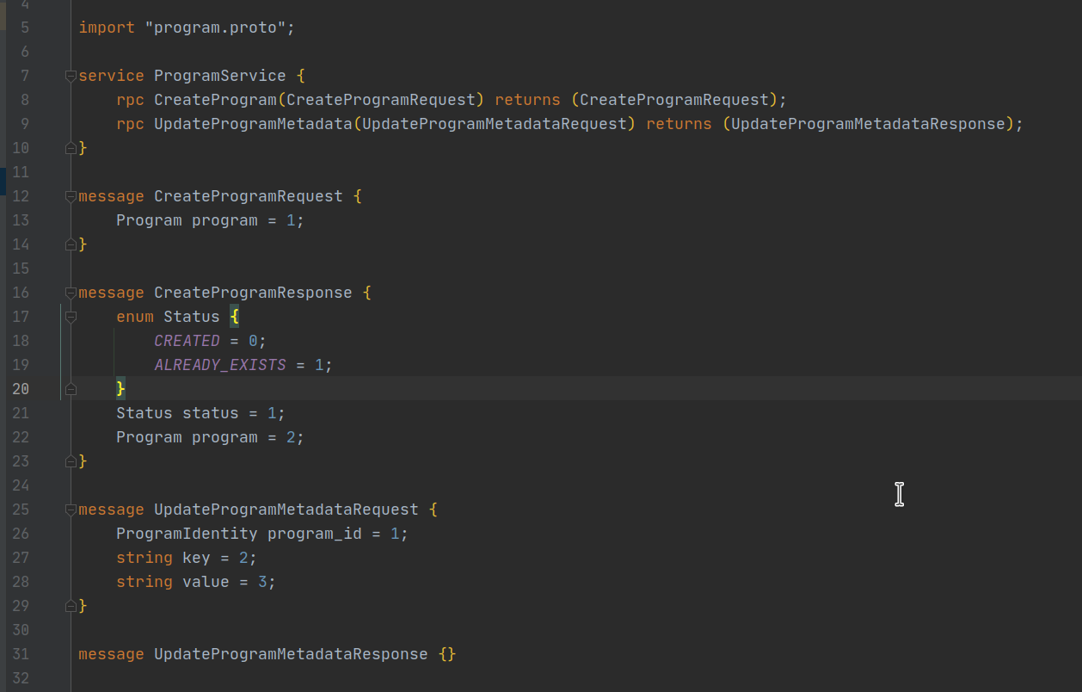Screen dimensions: 1082x692
Task: Click line number 20 in the gutter
Action: 20,389
